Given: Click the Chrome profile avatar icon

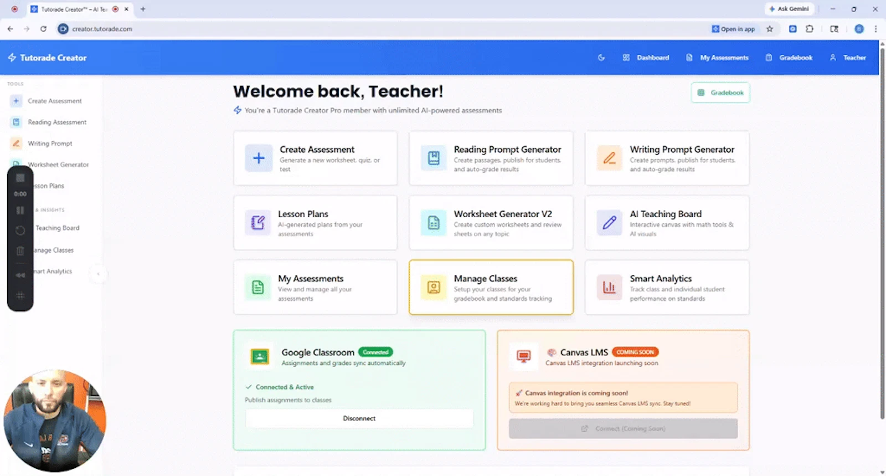Looking at the screenshot, I should (859, 29).
